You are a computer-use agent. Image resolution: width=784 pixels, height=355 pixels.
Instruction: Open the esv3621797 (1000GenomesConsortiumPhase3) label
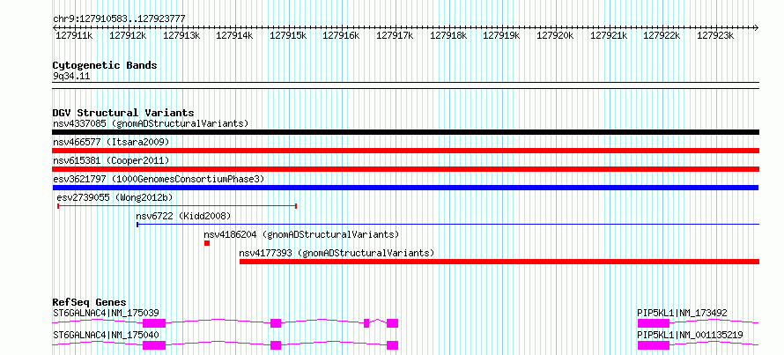click(159, 179)
